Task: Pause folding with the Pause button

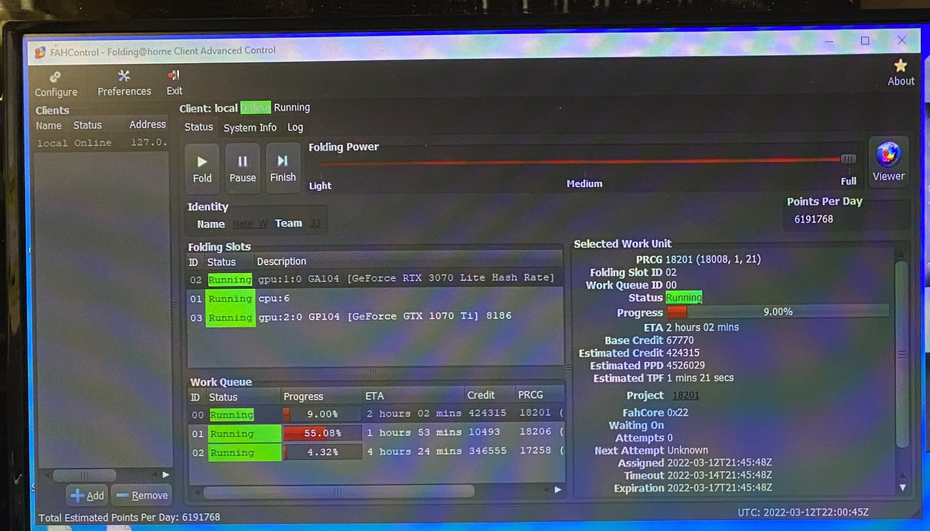Action: pyautogui.click(x=242, y=168)
